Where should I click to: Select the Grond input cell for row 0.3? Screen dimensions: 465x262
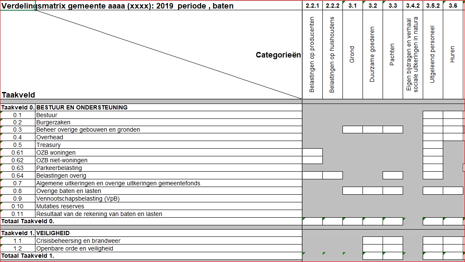(x=352, y=130)
